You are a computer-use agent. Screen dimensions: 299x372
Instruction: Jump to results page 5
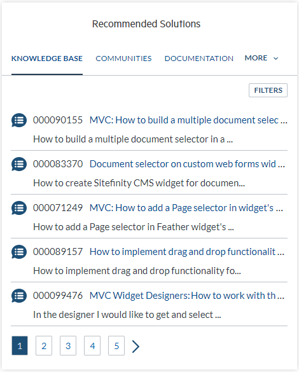[116, 346]
